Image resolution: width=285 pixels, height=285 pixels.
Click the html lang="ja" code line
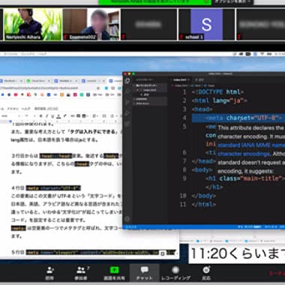[220, 100]
